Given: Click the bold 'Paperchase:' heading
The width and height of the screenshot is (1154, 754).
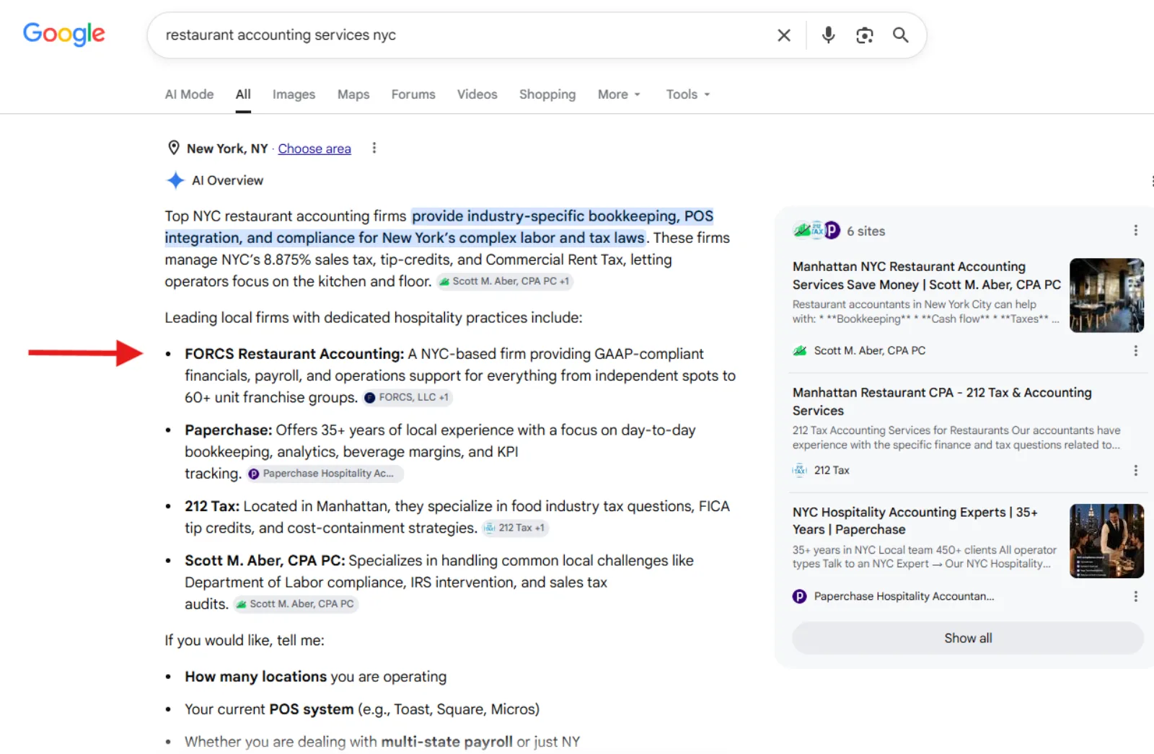Looking at the screenshot, I should click(228, 430).
